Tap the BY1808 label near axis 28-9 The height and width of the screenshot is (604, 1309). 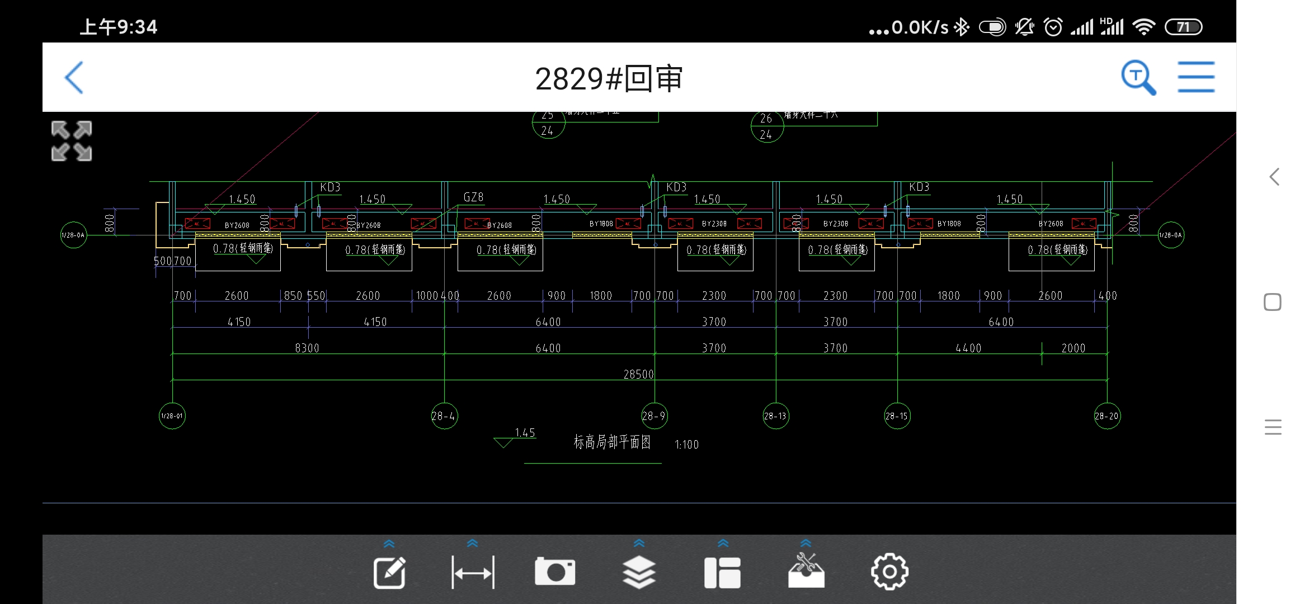601,223
